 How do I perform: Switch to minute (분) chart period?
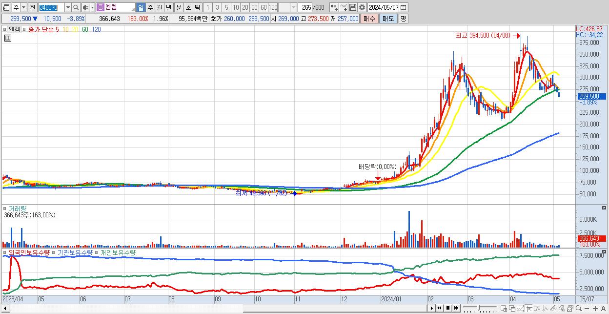point(179,7)
